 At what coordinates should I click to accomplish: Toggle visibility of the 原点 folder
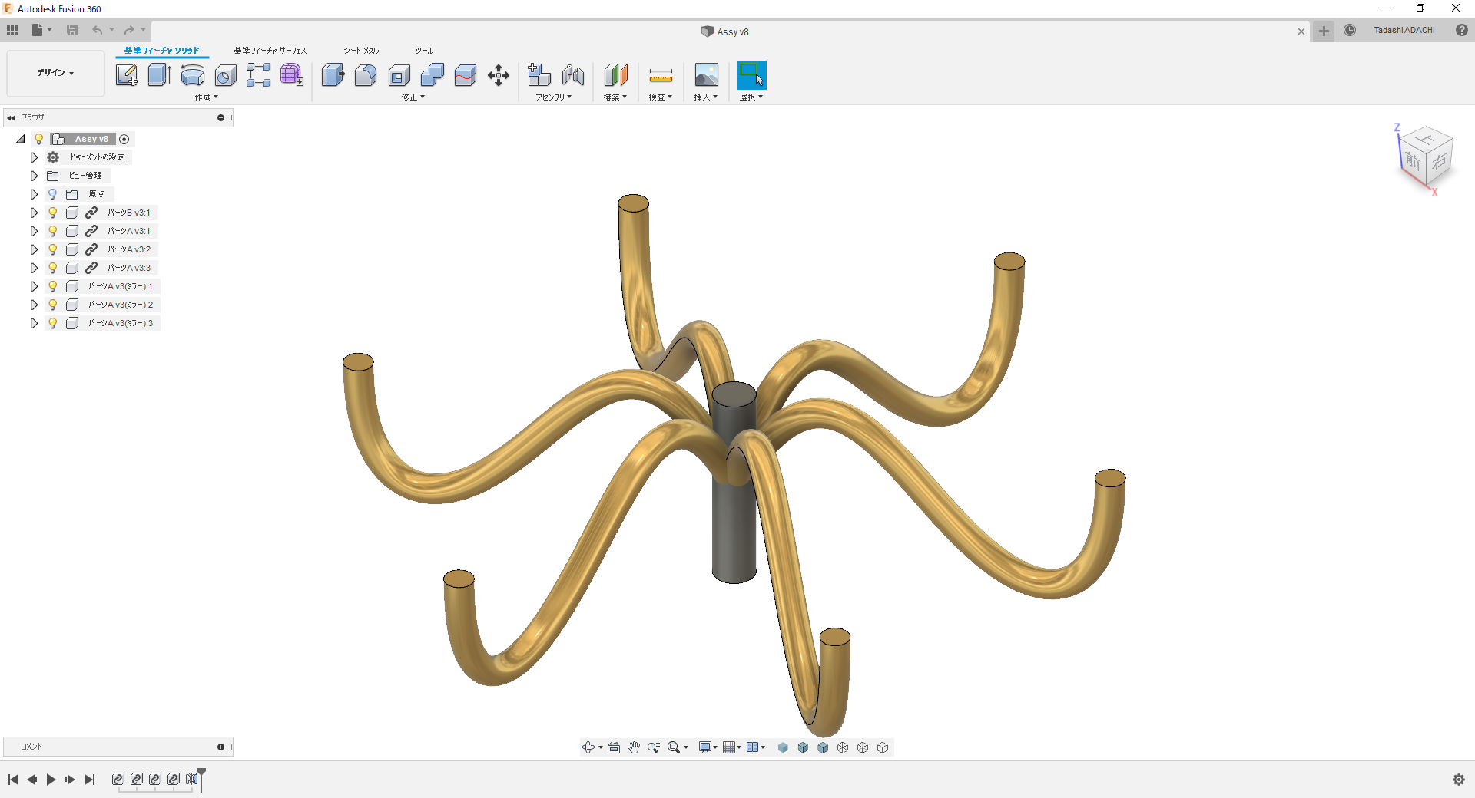52,194
